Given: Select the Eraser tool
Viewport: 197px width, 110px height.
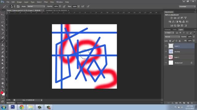Looking at the screenshot, I should click(2, 52).
